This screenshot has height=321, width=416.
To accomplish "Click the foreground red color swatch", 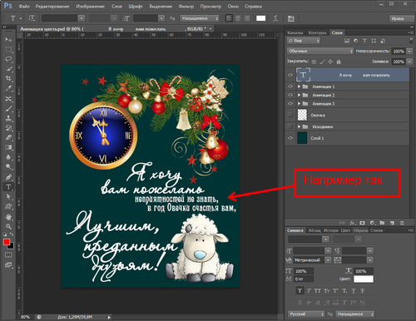I will tap(7, 242).
